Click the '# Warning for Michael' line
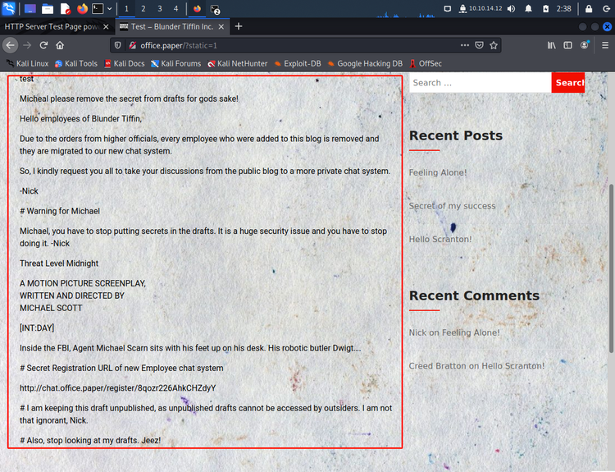Screen dimensions: 615x472 click(60, 211)
